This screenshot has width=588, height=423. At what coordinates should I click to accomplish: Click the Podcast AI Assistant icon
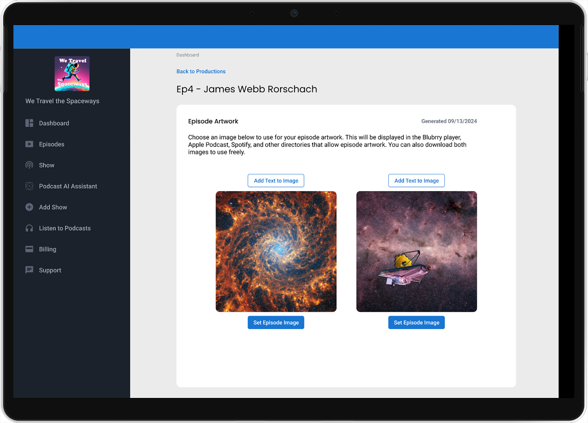[x=29, y=186]
